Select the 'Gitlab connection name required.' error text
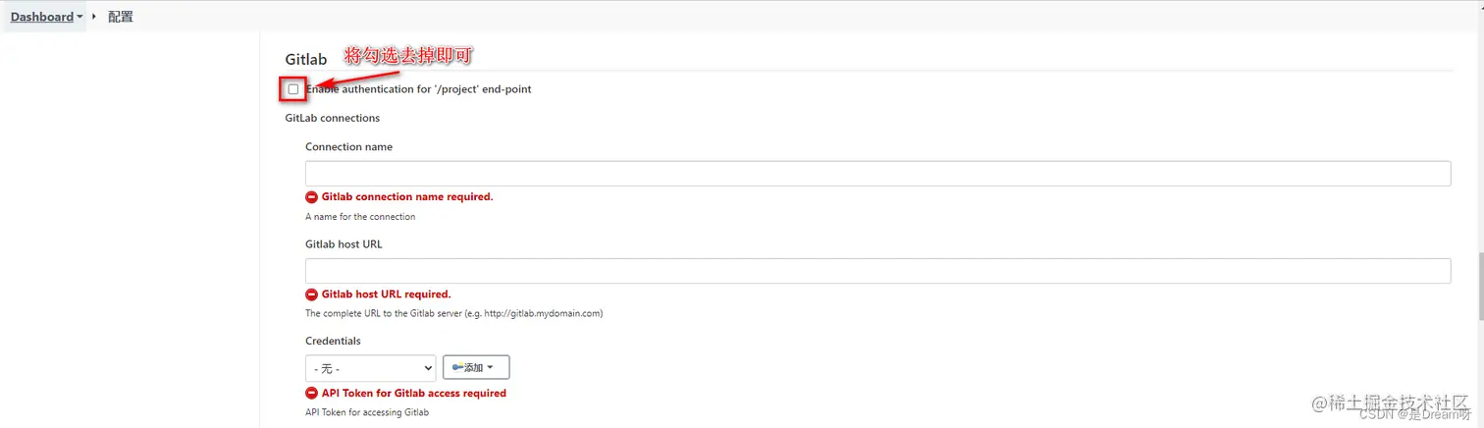 [x=407, y=197]
